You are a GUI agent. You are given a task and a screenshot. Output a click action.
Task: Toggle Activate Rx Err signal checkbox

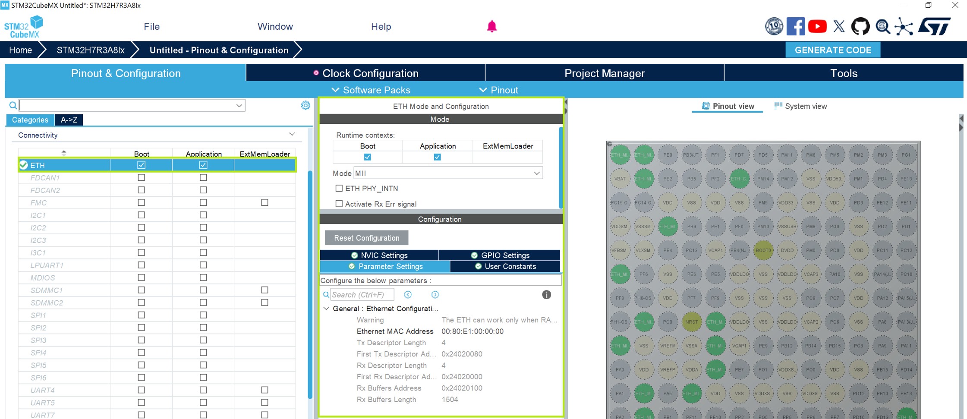[x=339, y=204]
